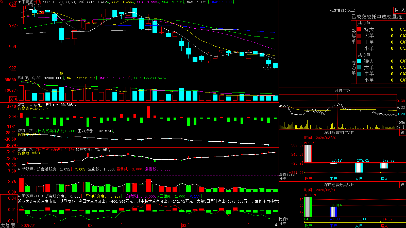Click the 连续飘红: 0.000 label
This screenshot has width=406, height=228.
[140, 196]
